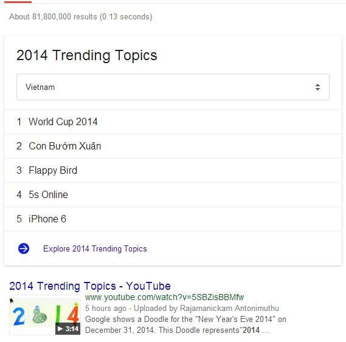
Task: Click the video description snippet text
Action: pyautogui.click(x=185, y=324)
